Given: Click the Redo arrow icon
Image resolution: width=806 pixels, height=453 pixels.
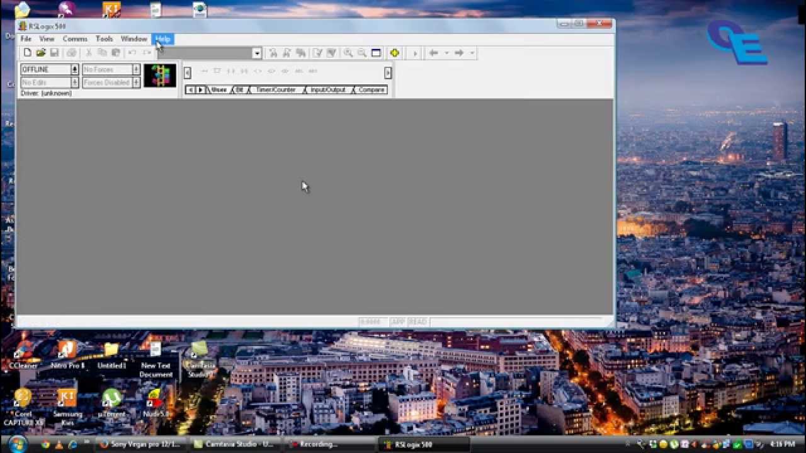Looking at the screenshot, I should click(x=146, y=53).
